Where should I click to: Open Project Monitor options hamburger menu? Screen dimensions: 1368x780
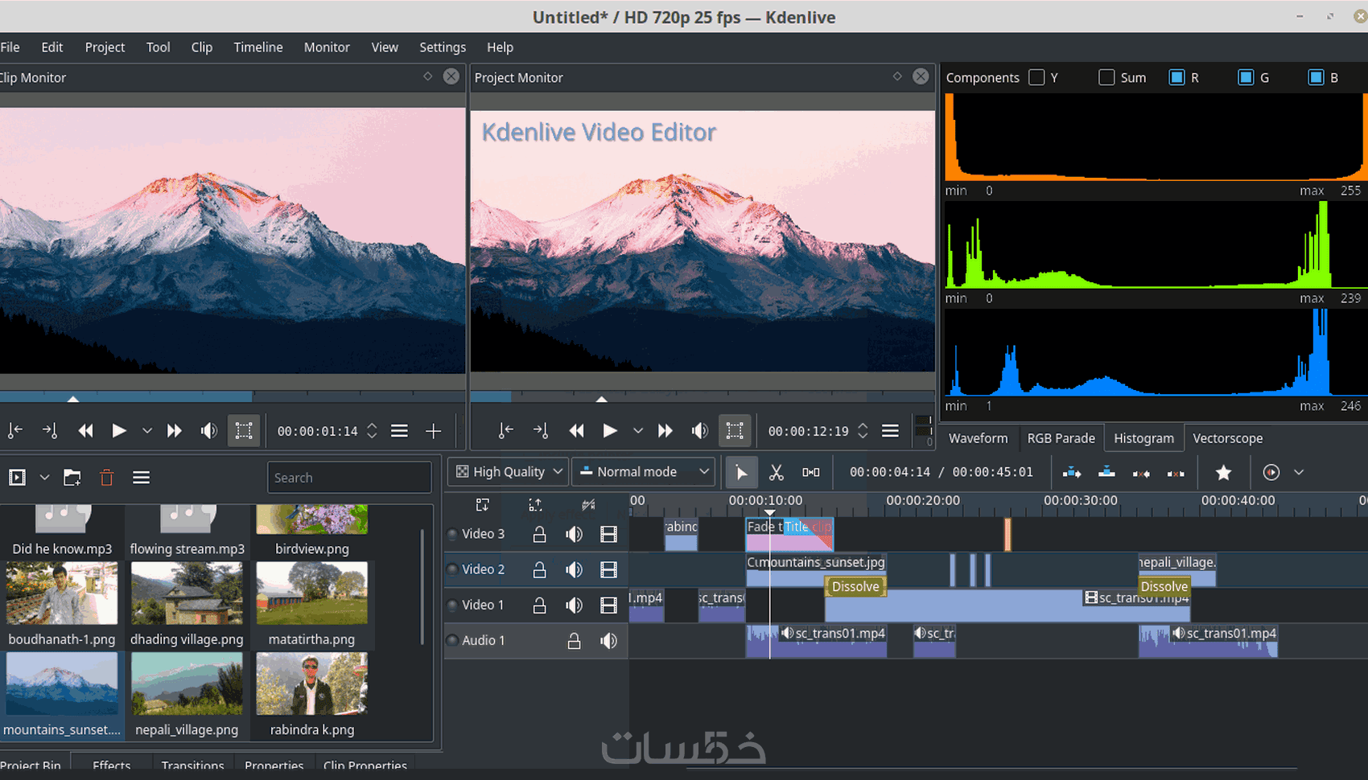890,431
